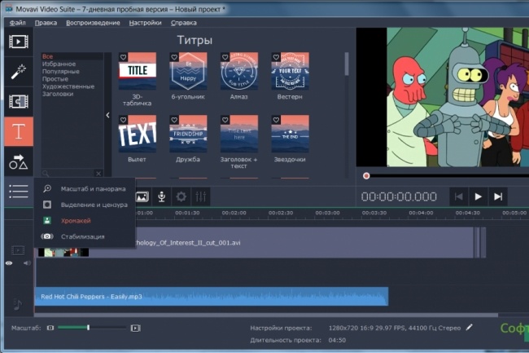Select the Red Hot Chili Peppers audio clip
Screen dimensions: 529x353
[212, 297]
